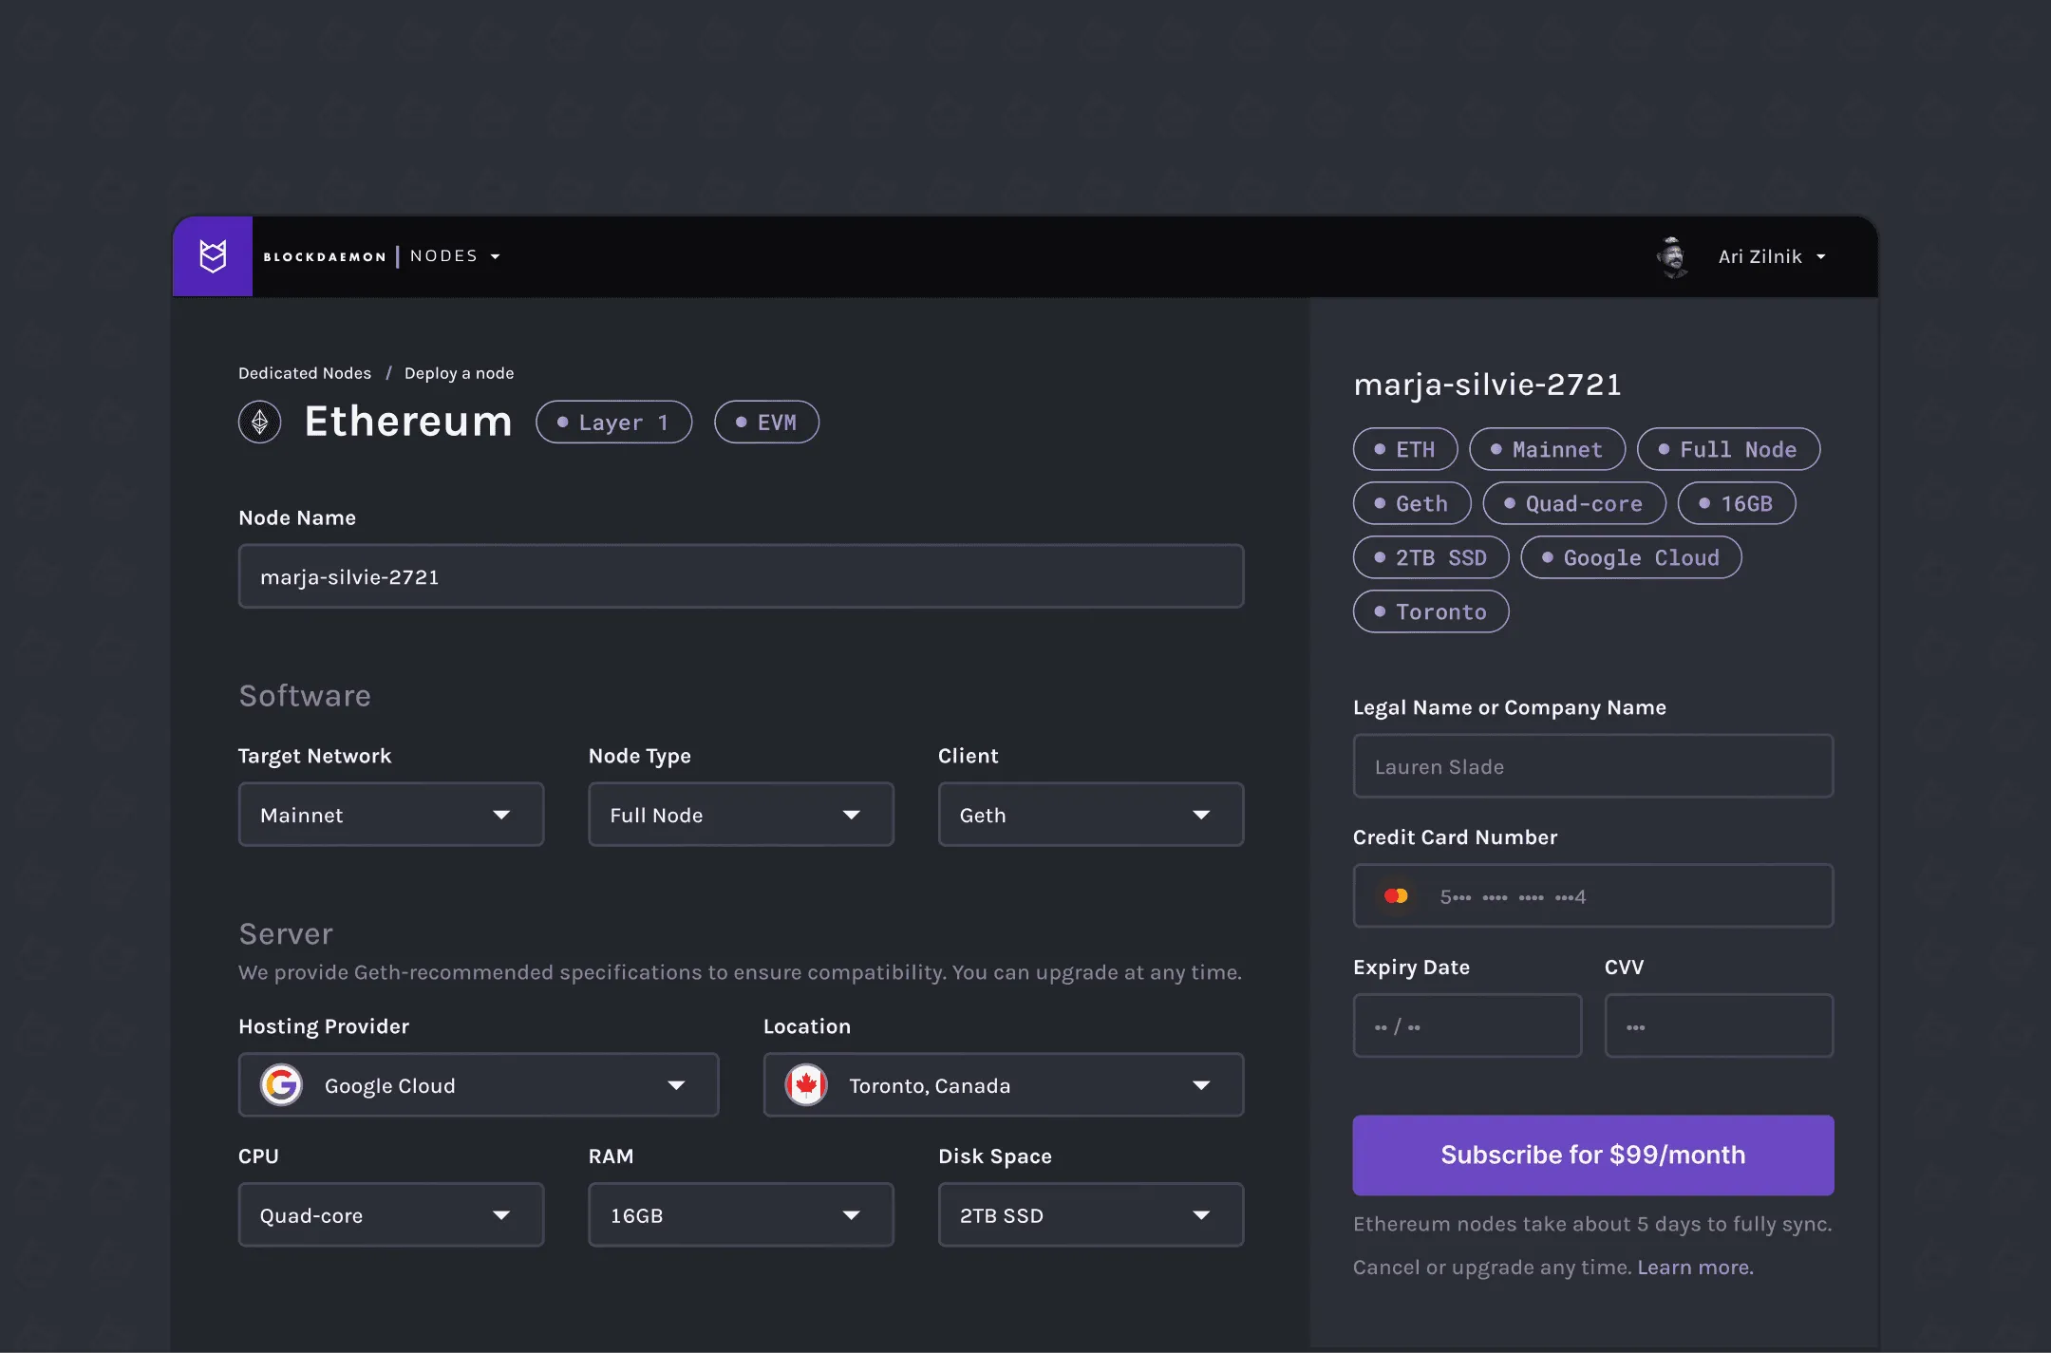Screen dimensions: 2051x1353
Task: Click the EVM badge beside the Ethereum title
Action: tap(766, 422)
